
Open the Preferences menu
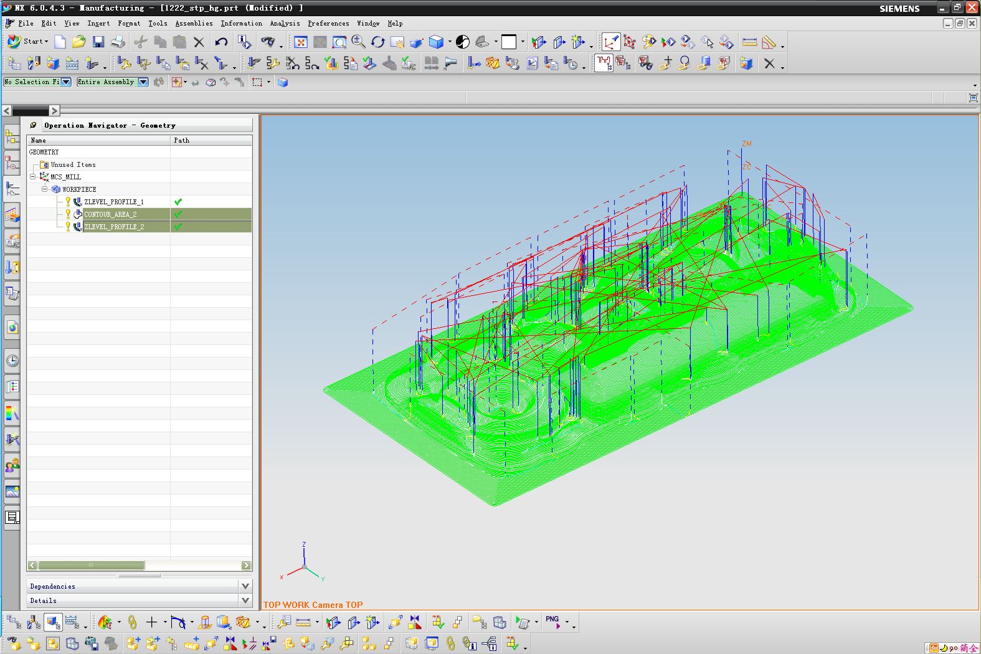[328, 24]
